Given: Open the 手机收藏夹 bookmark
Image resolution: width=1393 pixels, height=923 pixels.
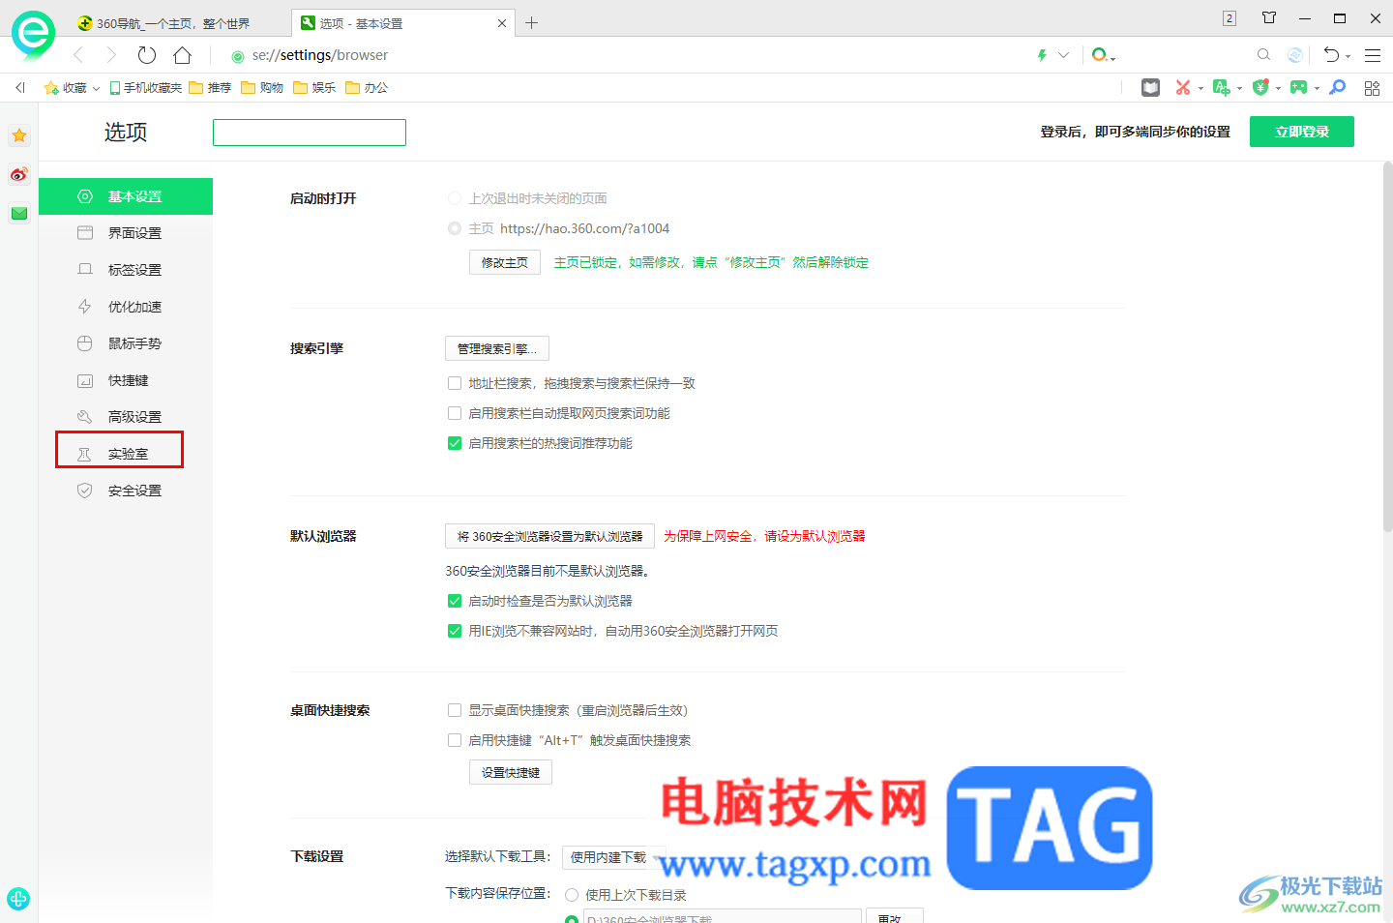Looking at the screenshot, I should tap(146, 88).
